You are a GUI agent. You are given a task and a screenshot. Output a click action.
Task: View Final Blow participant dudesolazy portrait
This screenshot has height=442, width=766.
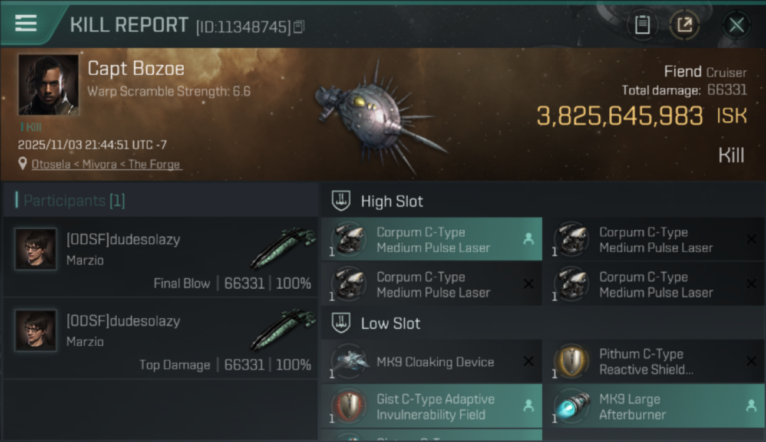(36, 249)
